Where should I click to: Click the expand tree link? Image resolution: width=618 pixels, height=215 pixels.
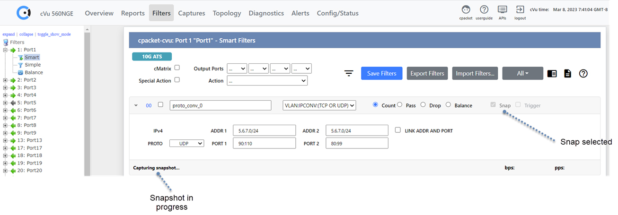pos(9,34)
